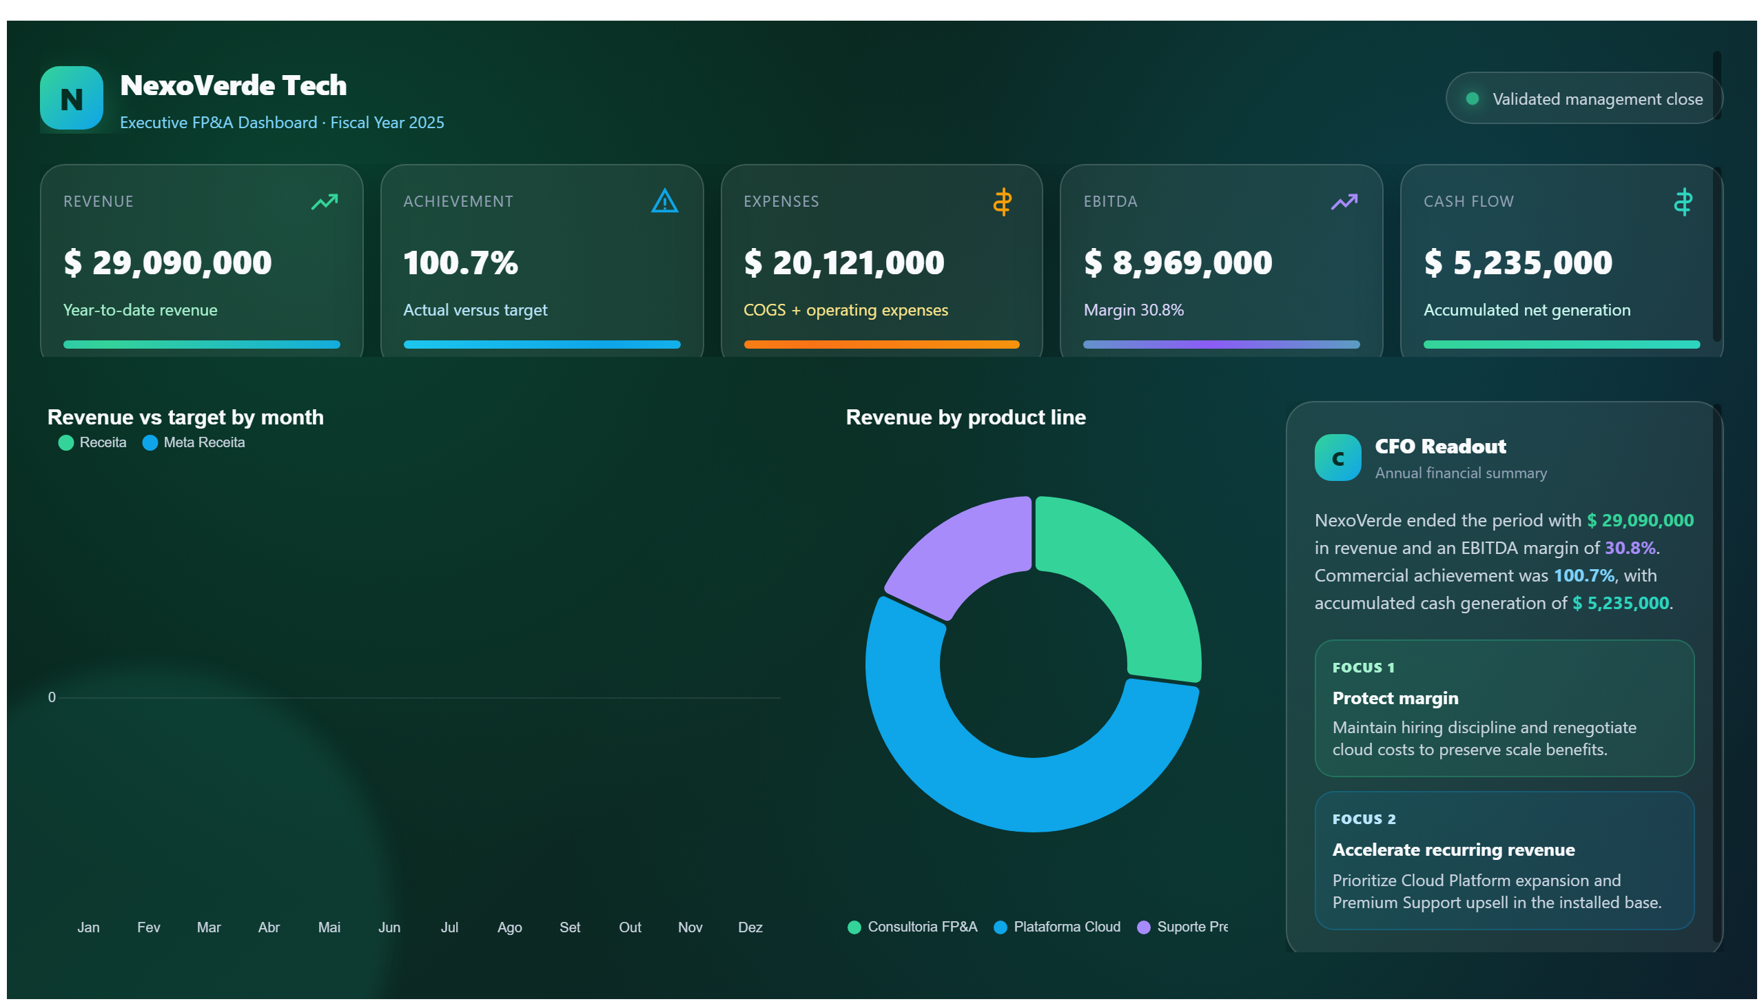Click the green validated status dot
Screen dimensions: 1764x1006
1472,99
